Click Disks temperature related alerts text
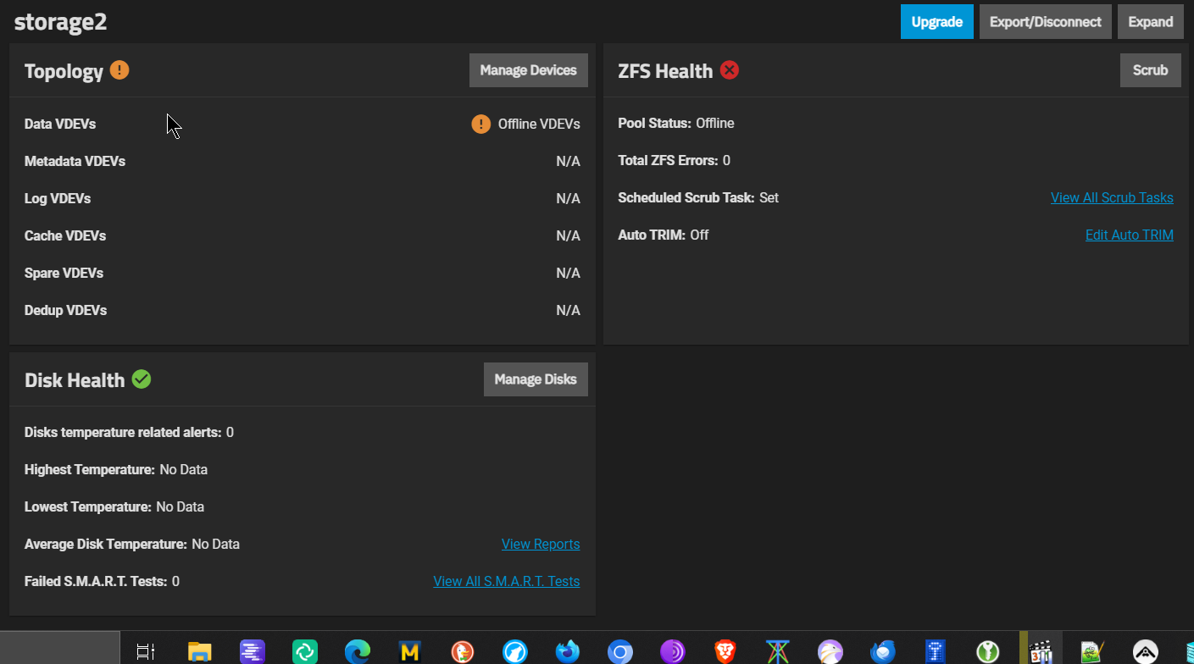This screenshot has height=664, width=1194. coord(129,432)
